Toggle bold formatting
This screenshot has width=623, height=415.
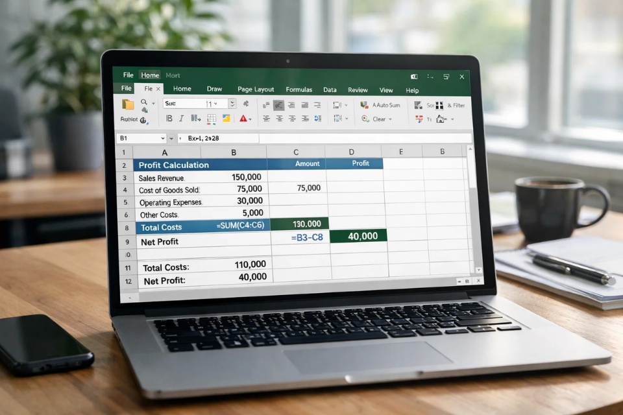tap(169, 119)
